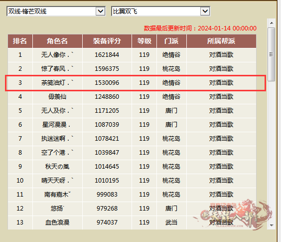
Task: Click equipment score 1171205
Action: 107,111
